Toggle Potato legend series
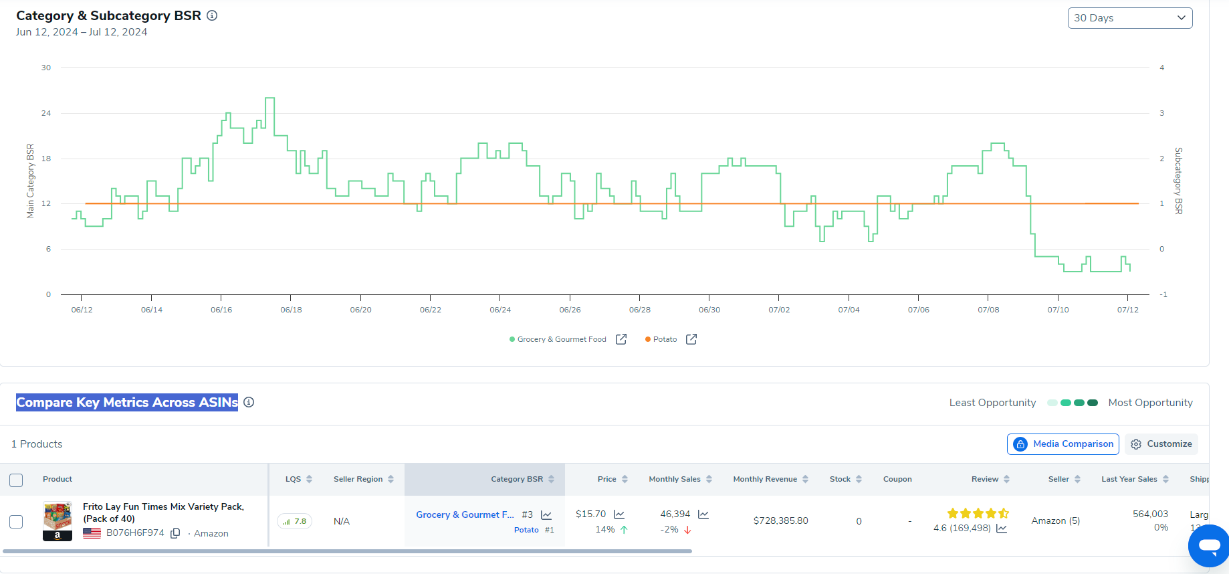This screenshot has width=1229, height=574. pos(661,339)
